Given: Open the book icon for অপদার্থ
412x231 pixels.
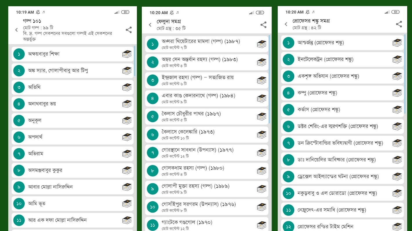Looking at the screenshot, I should (127, 137).
